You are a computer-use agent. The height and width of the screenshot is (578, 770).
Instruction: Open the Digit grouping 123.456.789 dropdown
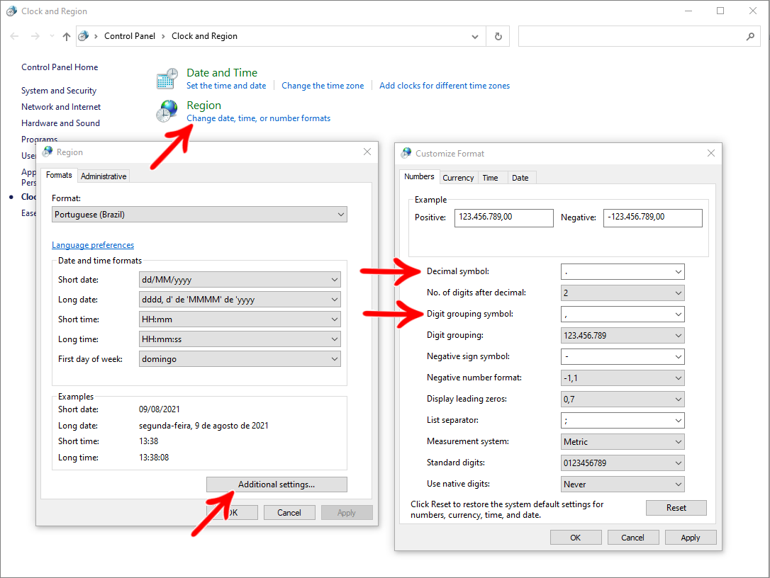(x=623, y=336)
